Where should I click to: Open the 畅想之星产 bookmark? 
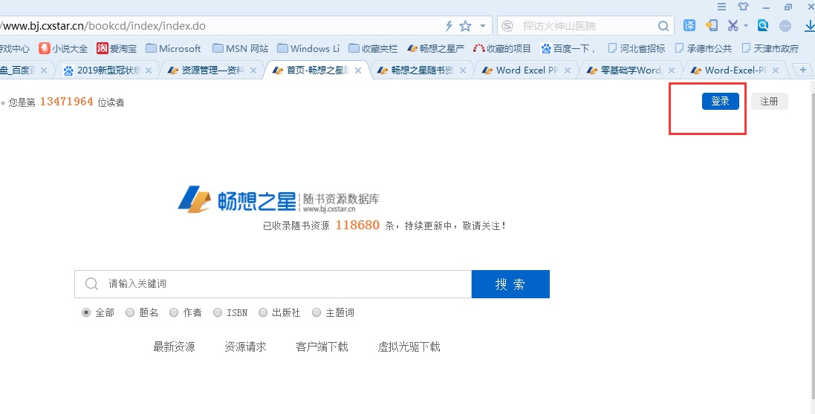click(x=435, y=48)
